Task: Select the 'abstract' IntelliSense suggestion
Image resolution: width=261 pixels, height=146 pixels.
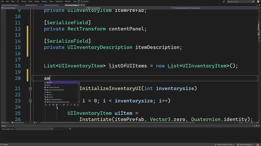Action: (x=61, y=82)
